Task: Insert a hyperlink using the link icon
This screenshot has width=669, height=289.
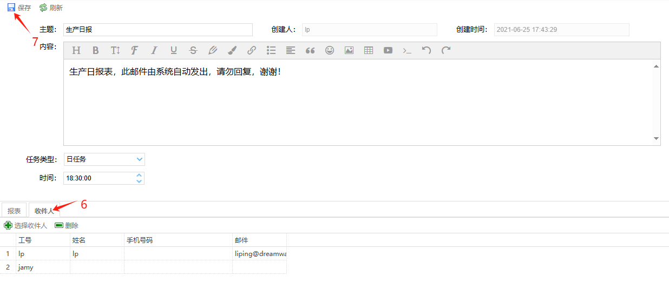Action: [252, 50]
